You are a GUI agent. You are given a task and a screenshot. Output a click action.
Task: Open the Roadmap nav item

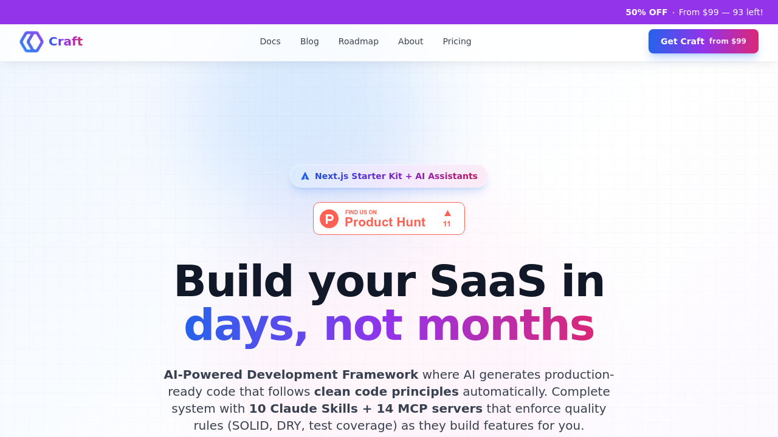click(x=358, y=41)
